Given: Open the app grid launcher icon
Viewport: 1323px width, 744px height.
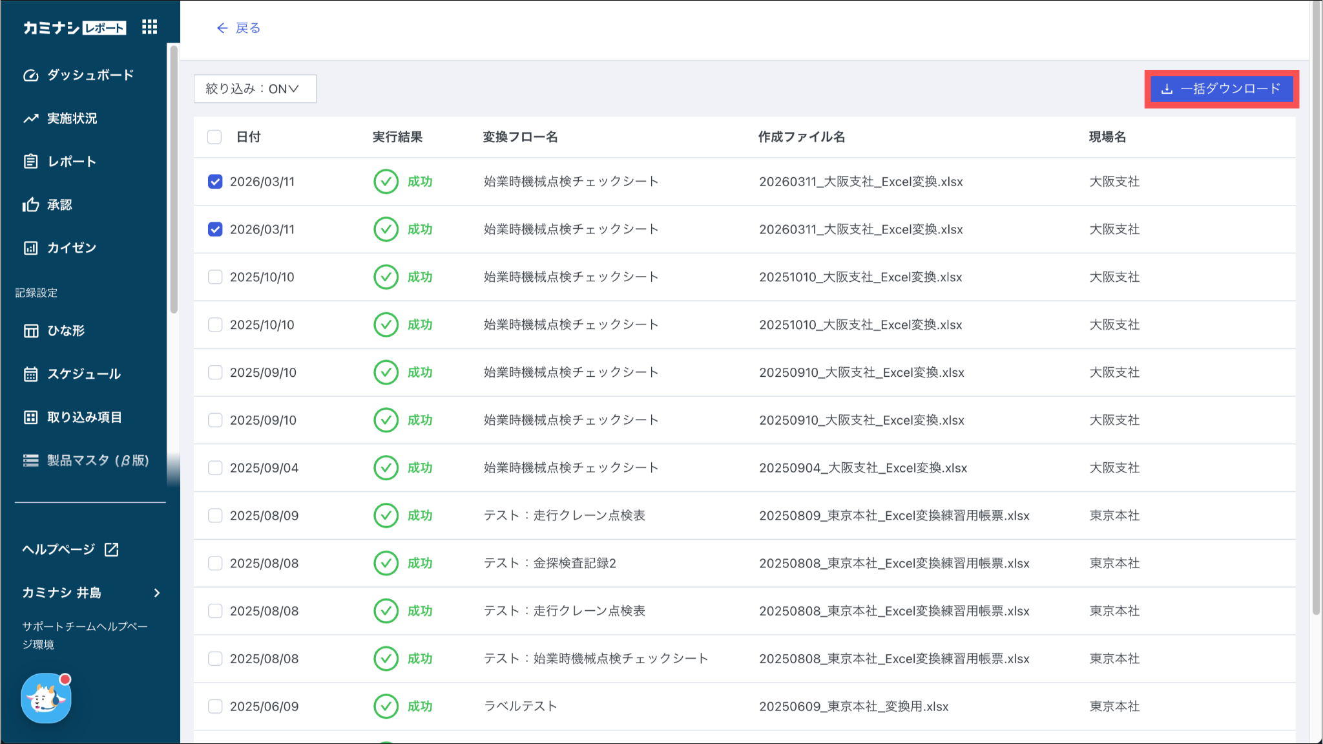Looking at the screenshot, I should 149,27.
